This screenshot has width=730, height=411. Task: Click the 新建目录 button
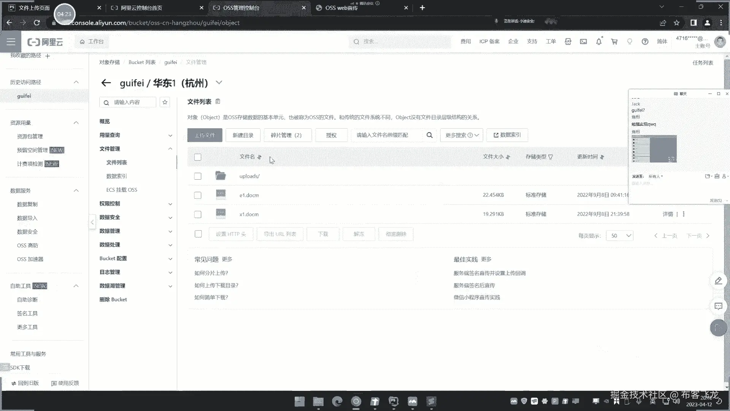tap(243, 135)
